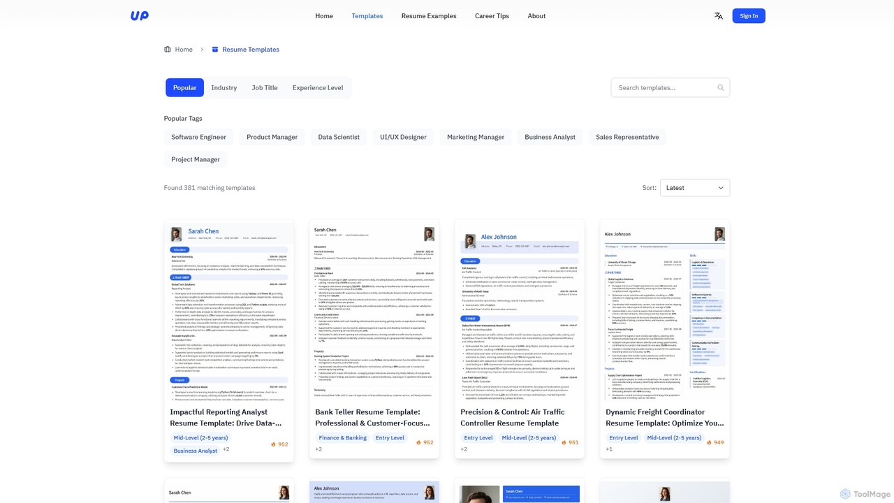Click Mid-Level tag on Air Traffic card

point(529,438)
